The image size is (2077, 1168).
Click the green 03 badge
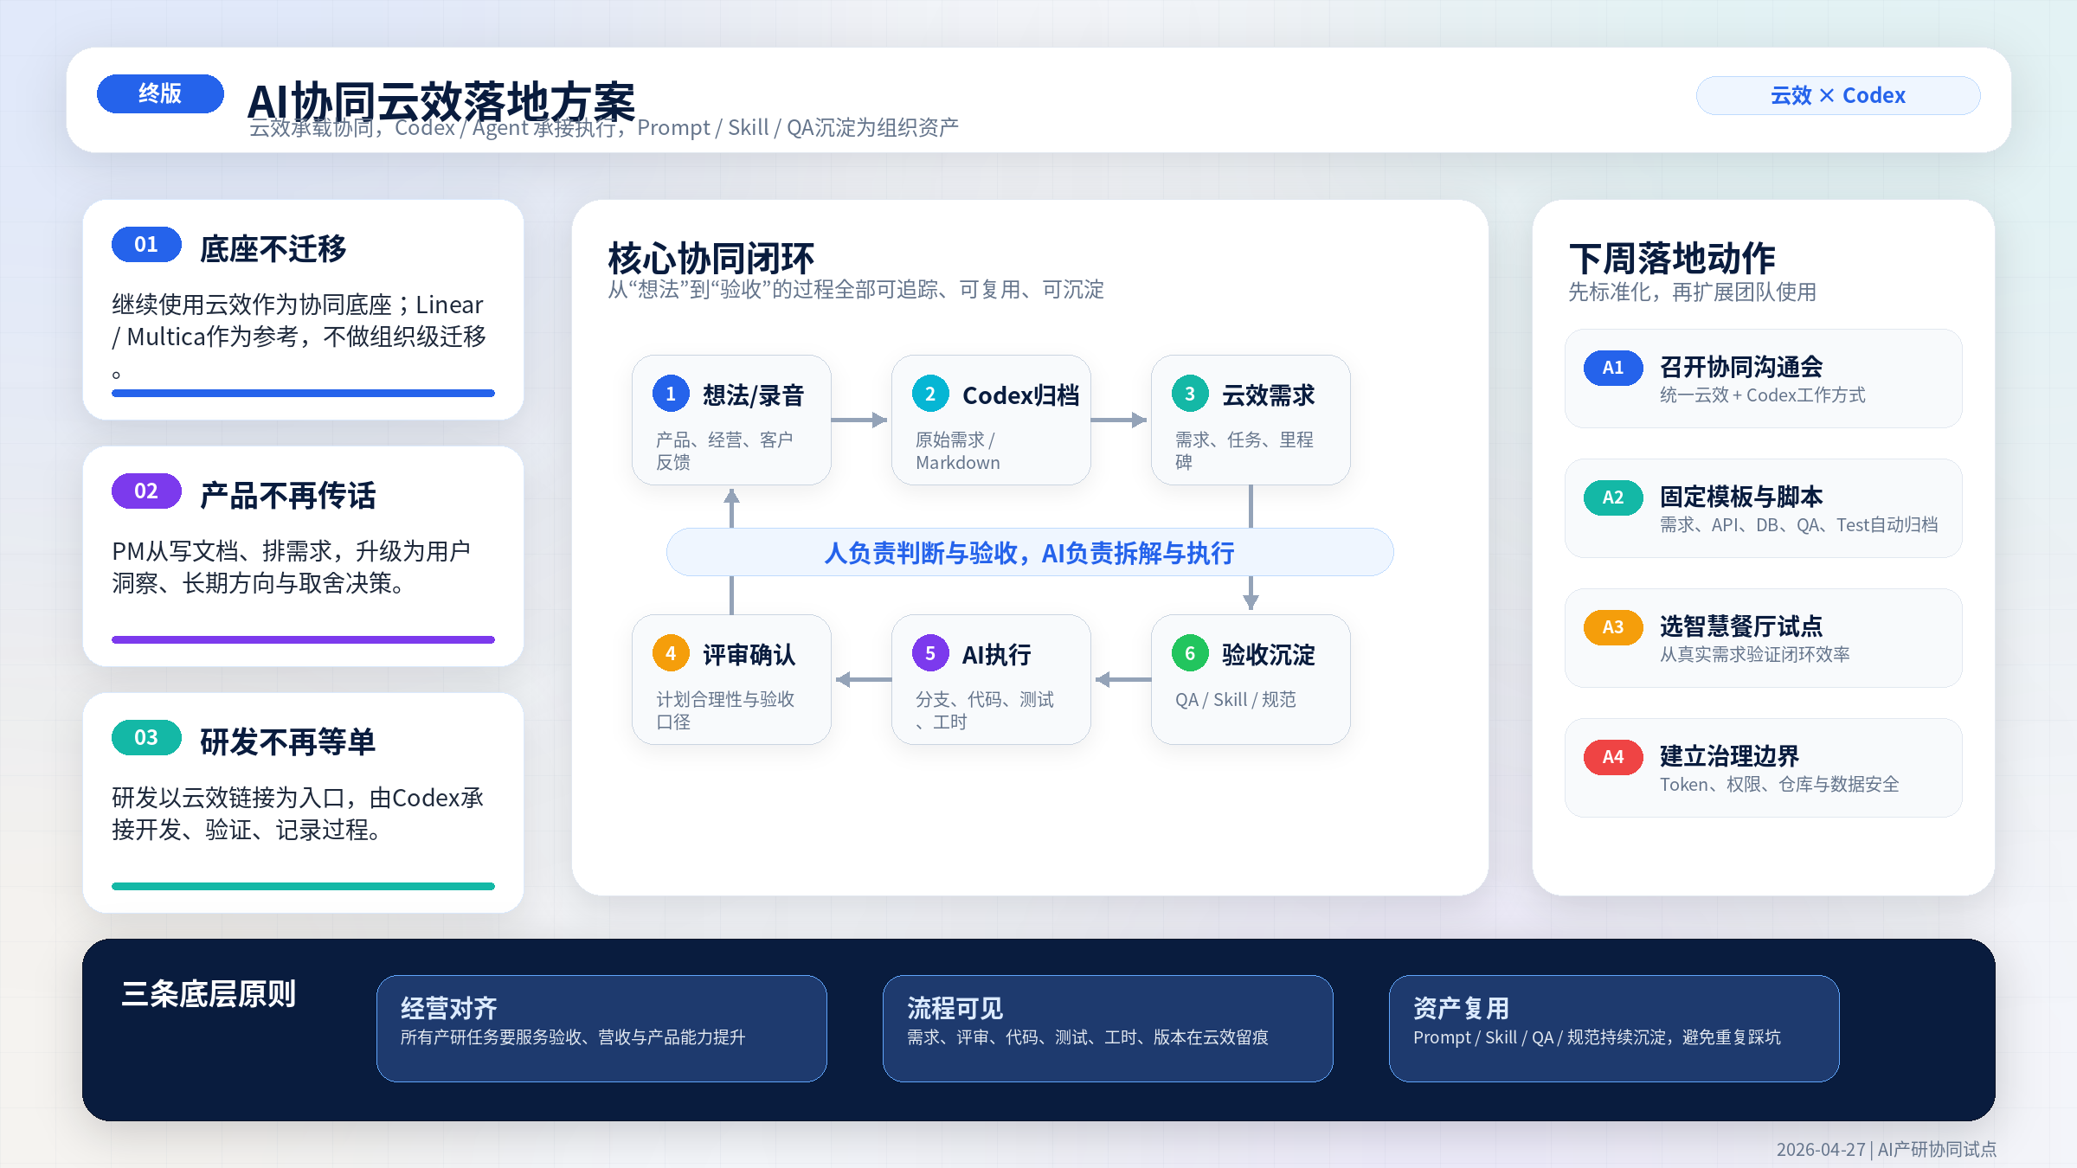click(146, 738)
